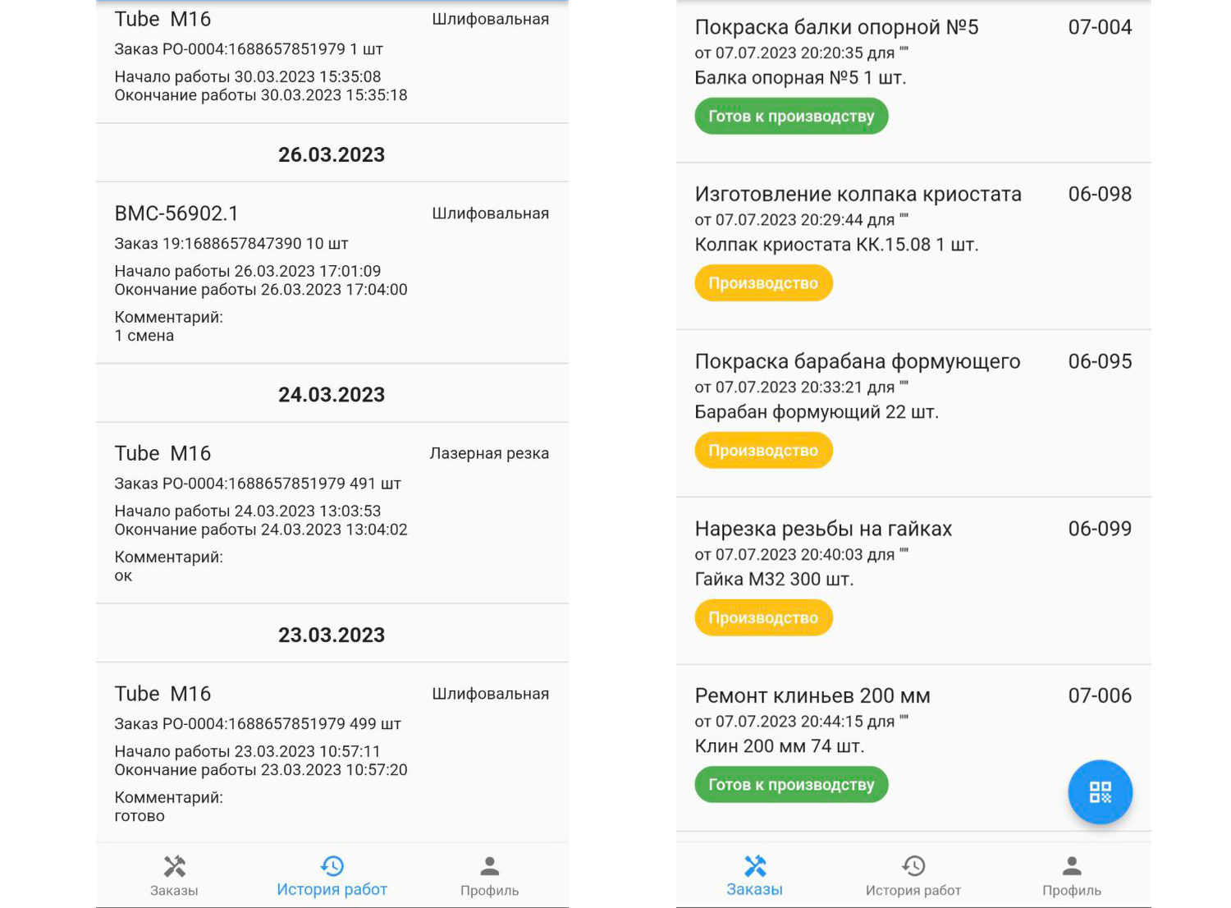Open work history clock icon, right screen
This screenshot has width=1231, height=908.
coord(913,865)
